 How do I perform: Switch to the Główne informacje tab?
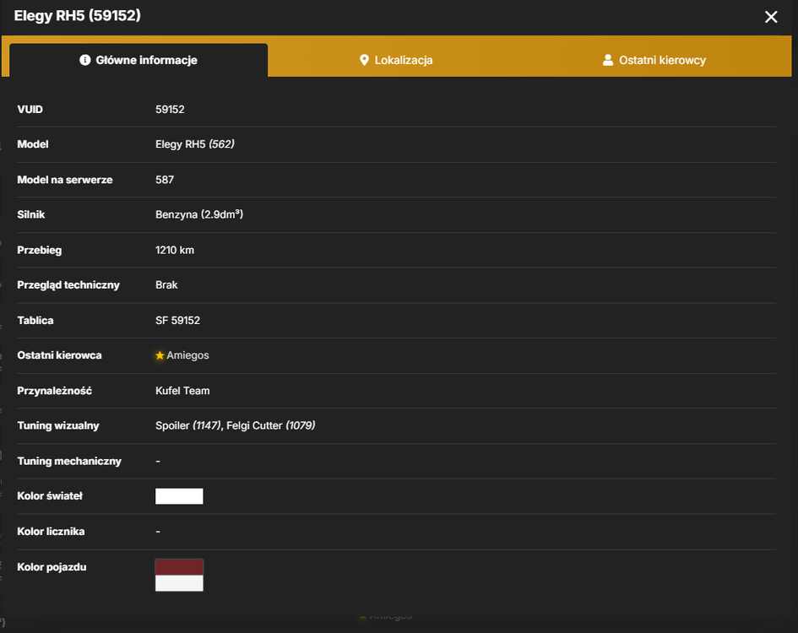[138, 60]
